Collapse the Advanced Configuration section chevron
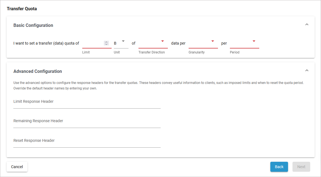 [307, 71]
